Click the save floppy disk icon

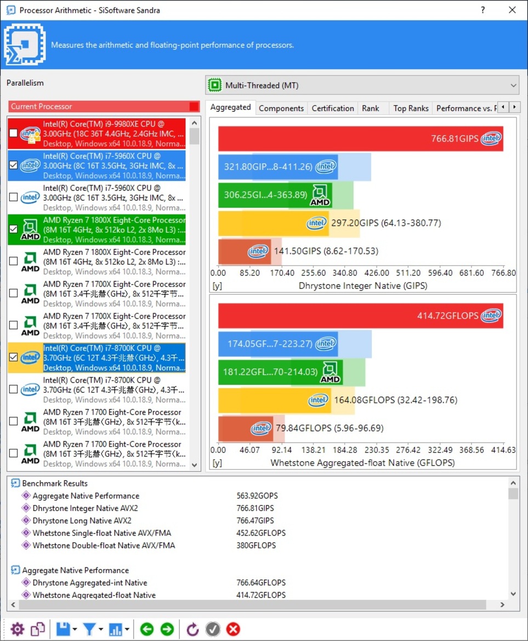[x=63, y=629]
